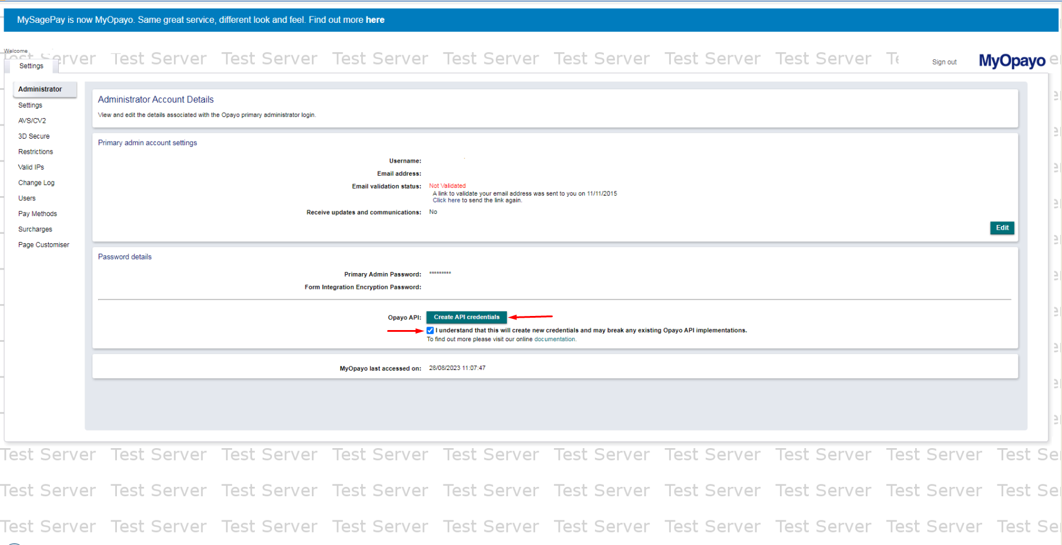The height and width of the screenshot is (545, 1062).
Task: Click the MyOpayo logo
Action: tap(1011, 60)
